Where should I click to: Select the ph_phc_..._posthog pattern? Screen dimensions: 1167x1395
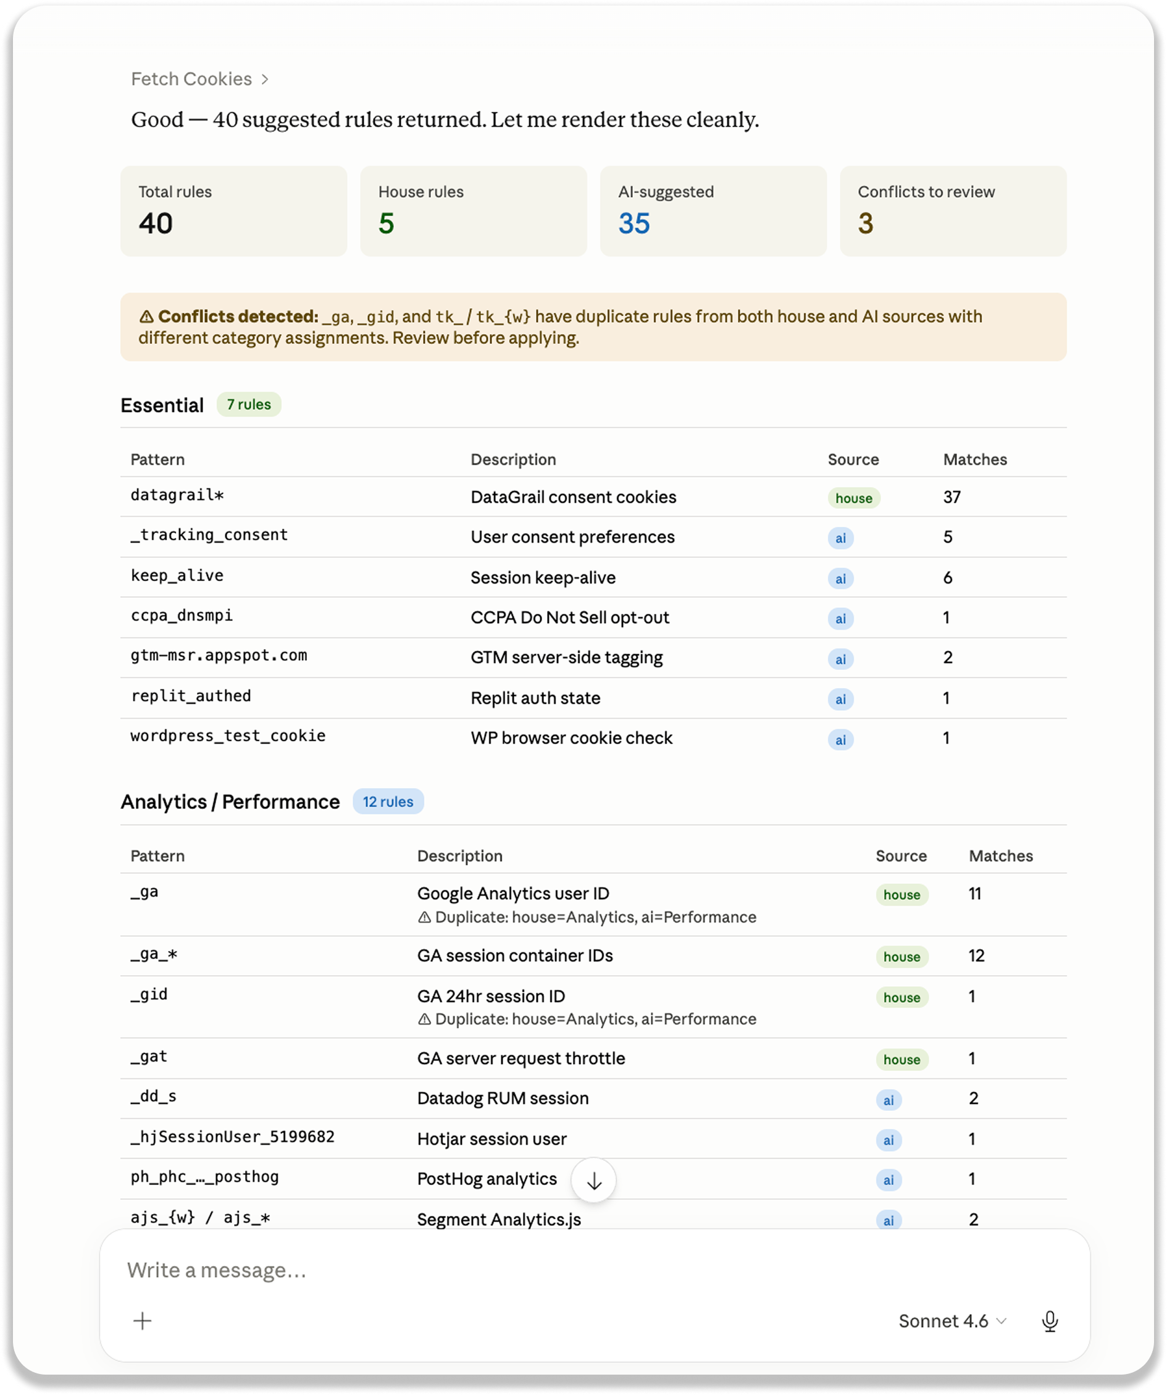(205, 1177)
